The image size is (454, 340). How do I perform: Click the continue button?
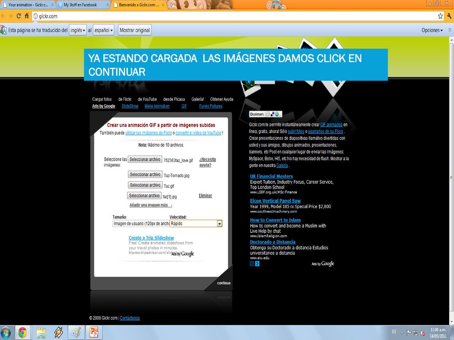224,283
